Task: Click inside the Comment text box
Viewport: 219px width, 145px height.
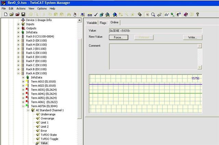Action: [153, 57]
